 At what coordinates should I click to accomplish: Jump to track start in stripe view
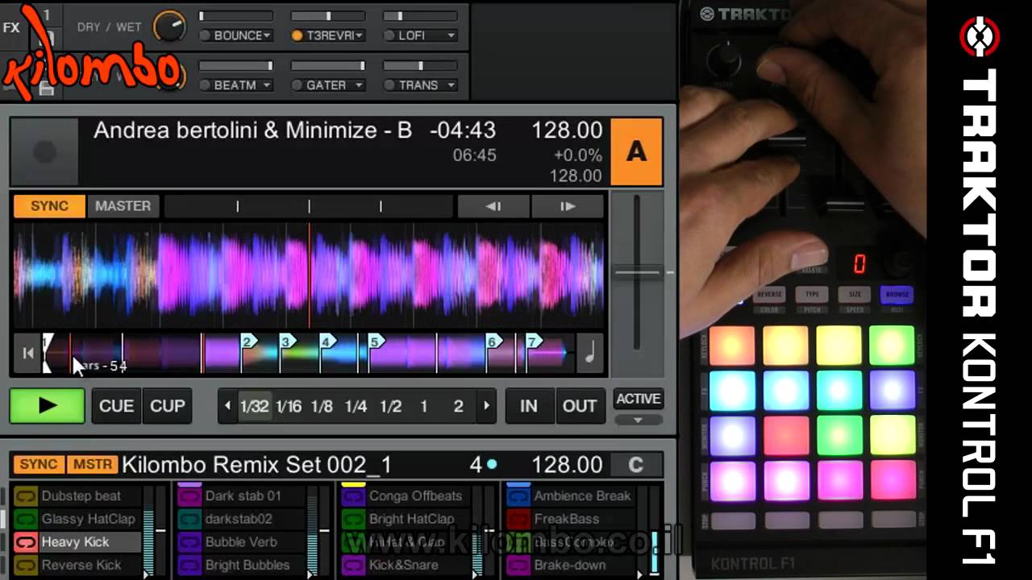(28, 353)
